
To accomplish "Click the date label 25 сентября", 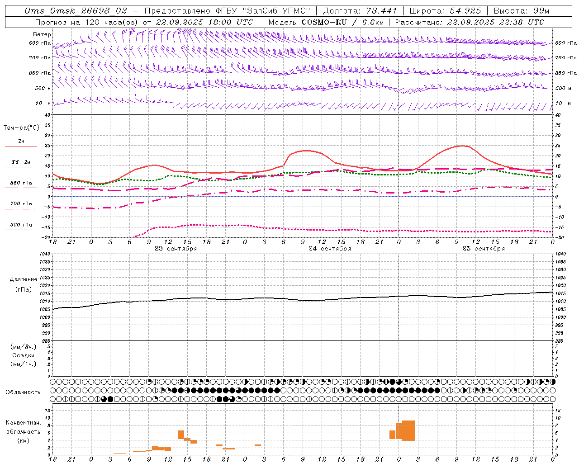I will pos(484,249).
